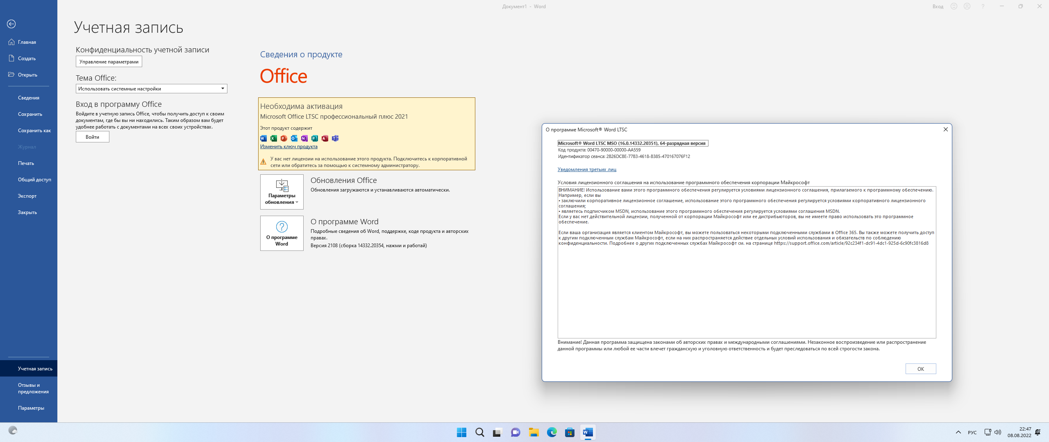Click Вход in title bar
Viewport: 1049px width, 442px height.
click(938, 7)
